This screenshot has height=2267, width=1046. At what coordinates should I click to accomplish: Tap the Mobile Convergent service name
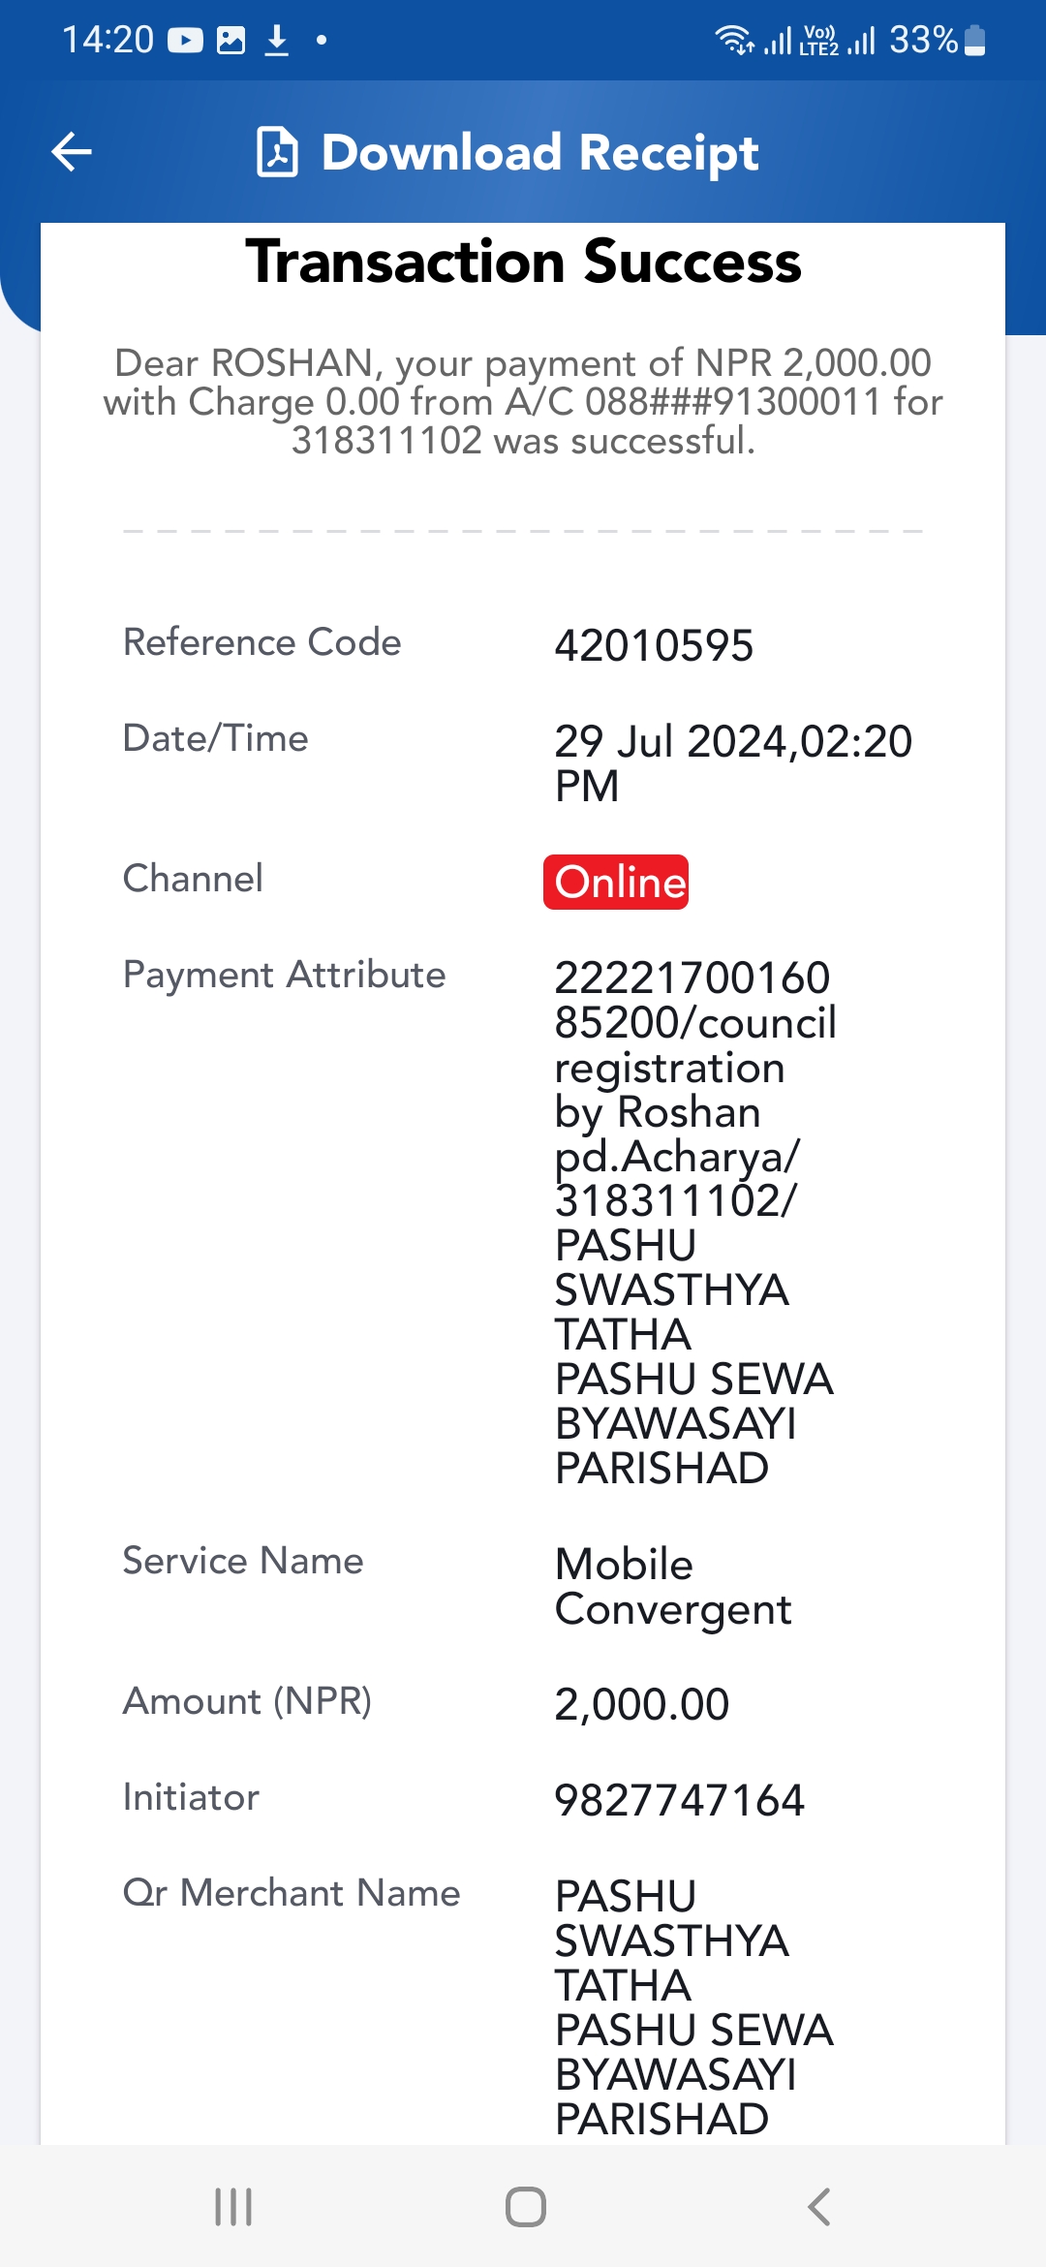(x=673, y=1587)
